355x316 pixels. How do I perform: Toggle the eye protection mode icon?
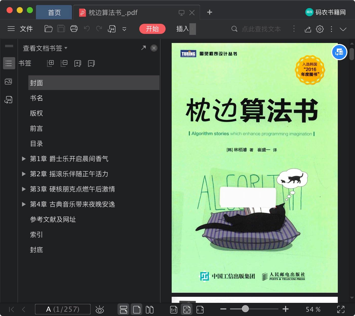coord(100,309)
